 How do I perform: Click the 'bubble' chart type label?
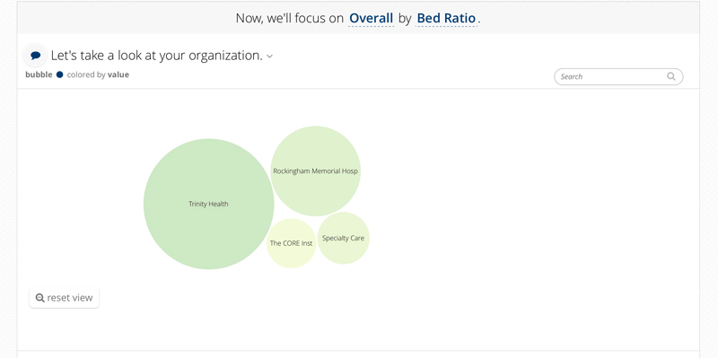(39, 74)
